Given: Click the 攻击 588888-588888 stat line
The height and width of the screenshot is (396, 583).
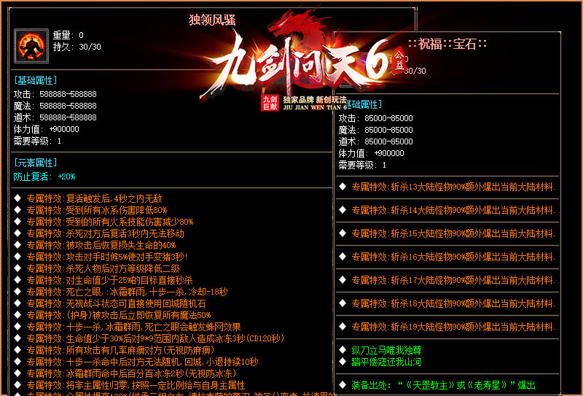Looking at the screenshot, I should point(55,94).
